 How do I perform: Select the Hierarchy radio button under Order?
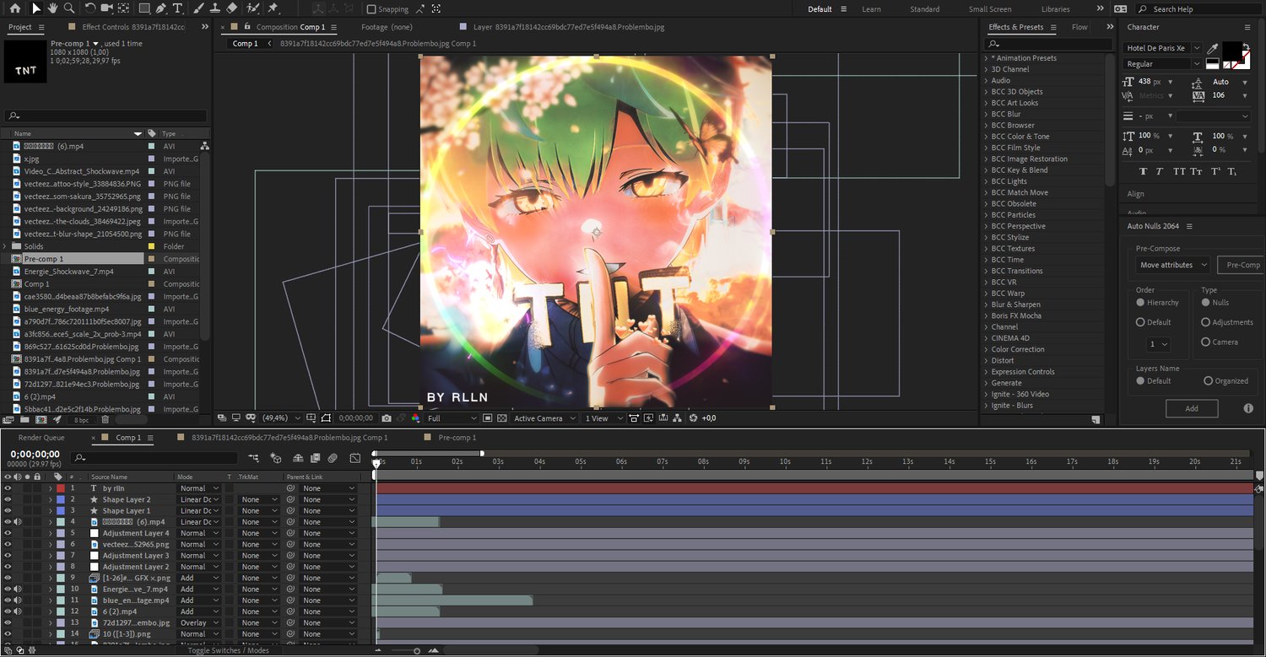tap(1140, 302)
